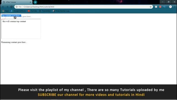Image resolution: width=177 pixels, height=100 pixels.
Task: Reload the page with the refresh icon
Action: point(11,7)
